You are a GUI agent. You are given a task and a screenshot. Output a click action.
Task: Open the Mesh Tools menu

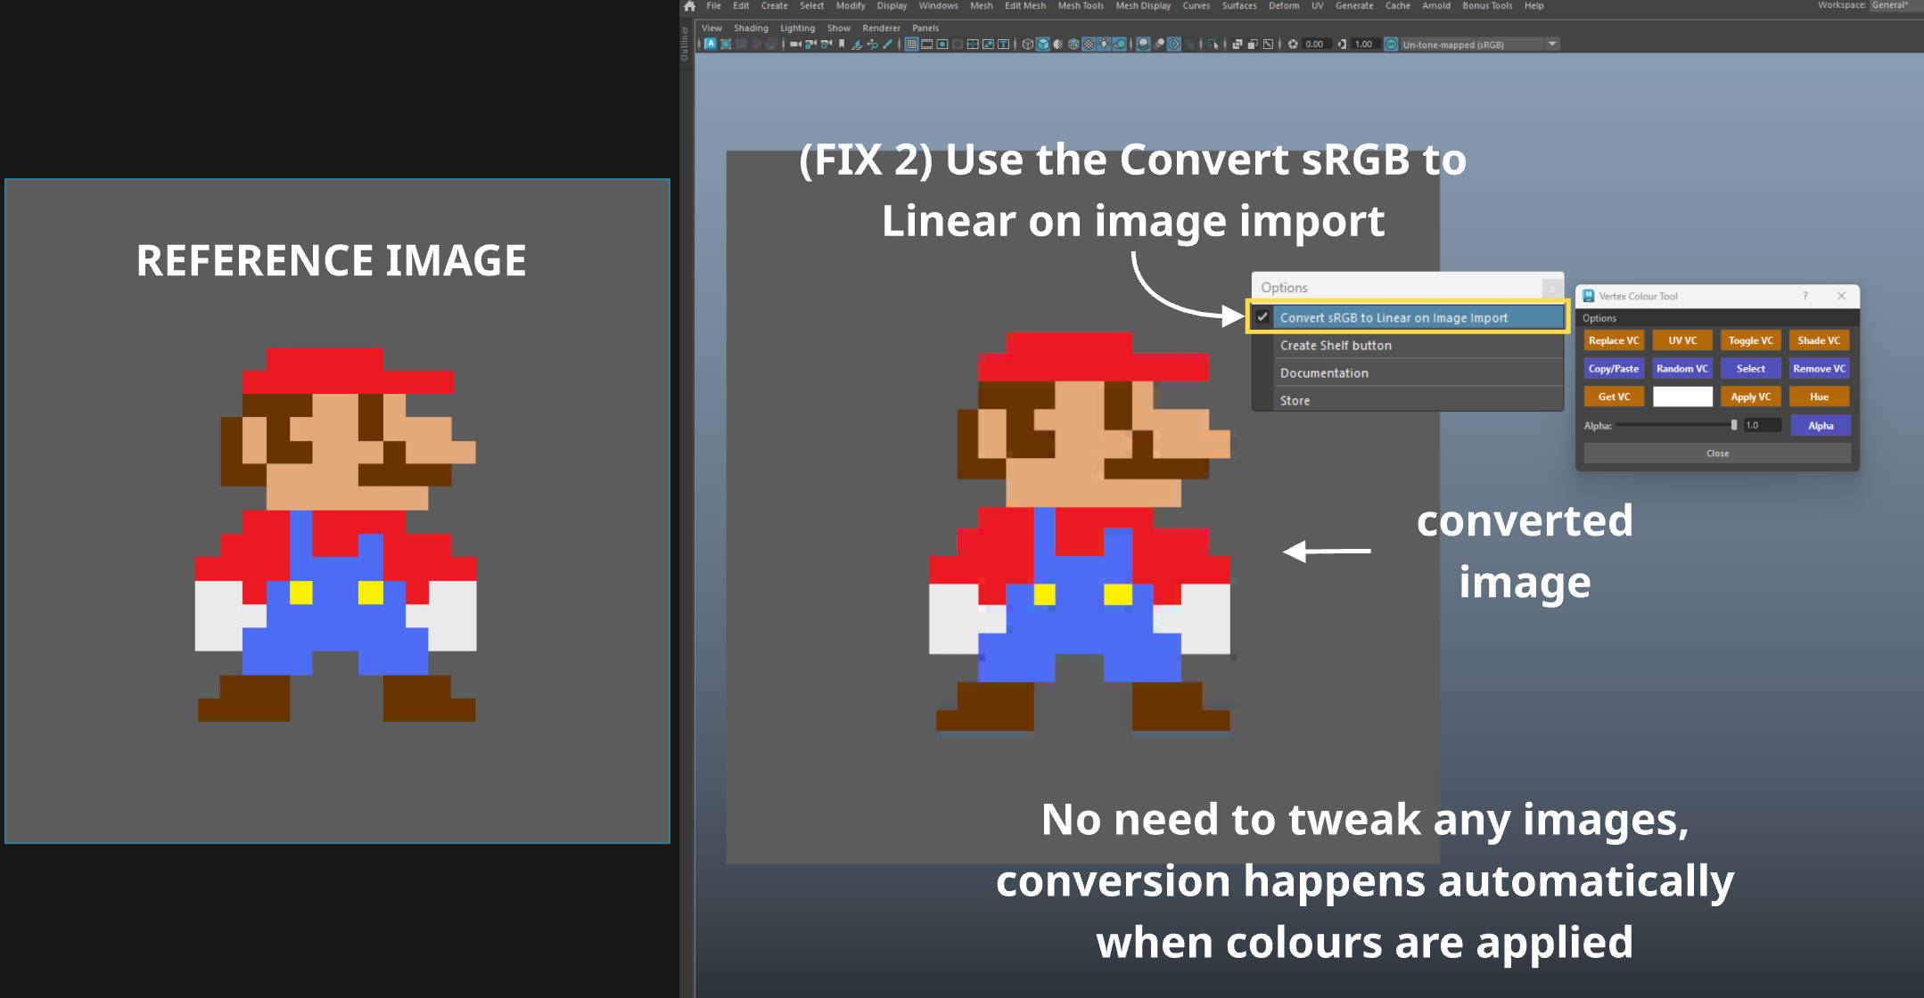[x=1081, y=6]
